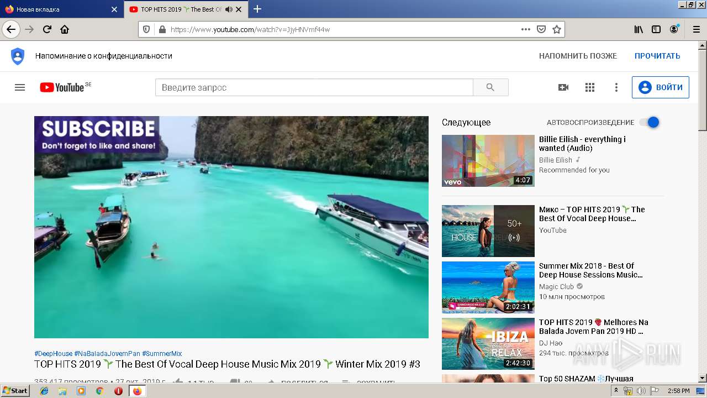The width and height of the screenshot is (707, 398).
Task: Click the privacy reminder shield icon
Action: click(18, 56)
